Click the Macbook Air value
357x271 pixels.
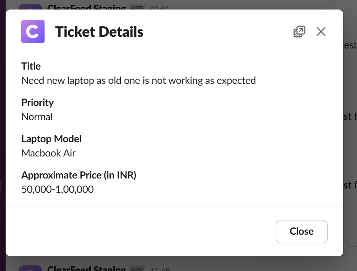(48, 153)
